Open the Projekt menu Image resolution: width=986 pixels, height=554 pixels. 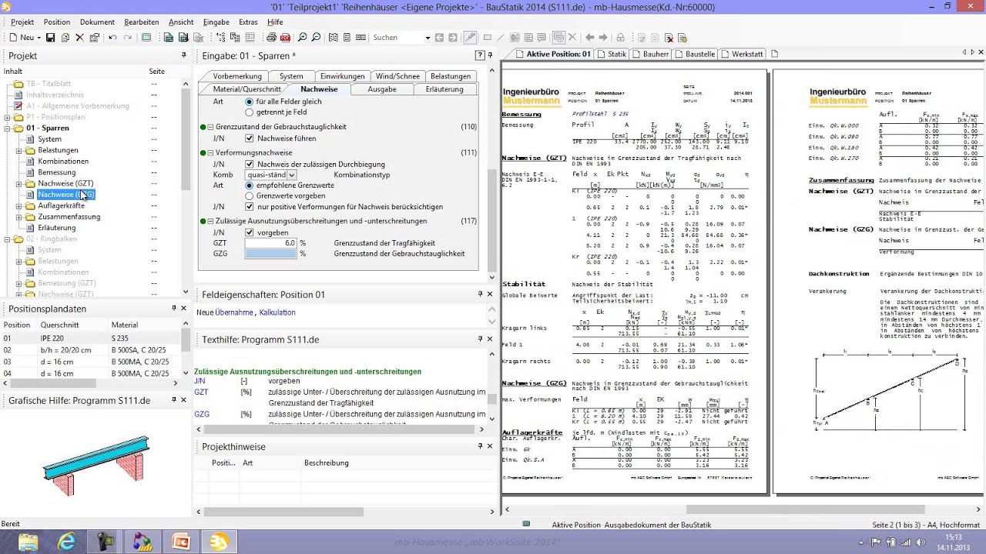click(22, 22)
